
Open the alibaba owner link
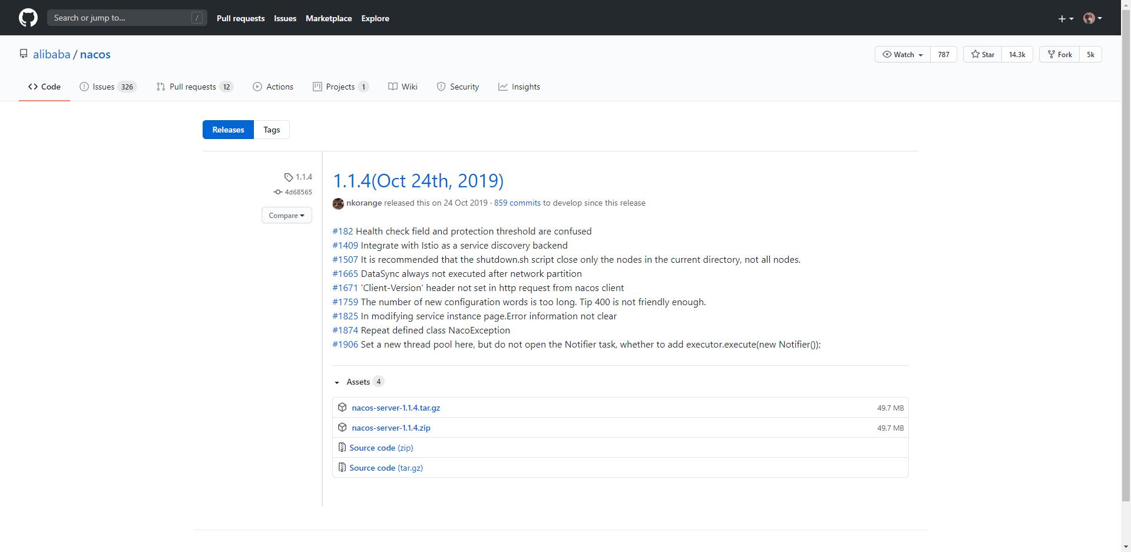click(x=51, y=54)
